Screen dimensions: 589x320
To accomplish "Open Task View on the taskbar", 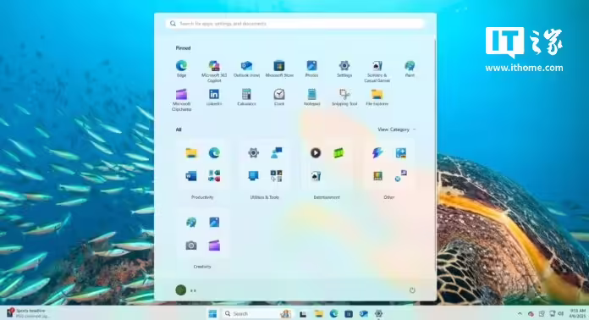I will [x=303, y=314].
